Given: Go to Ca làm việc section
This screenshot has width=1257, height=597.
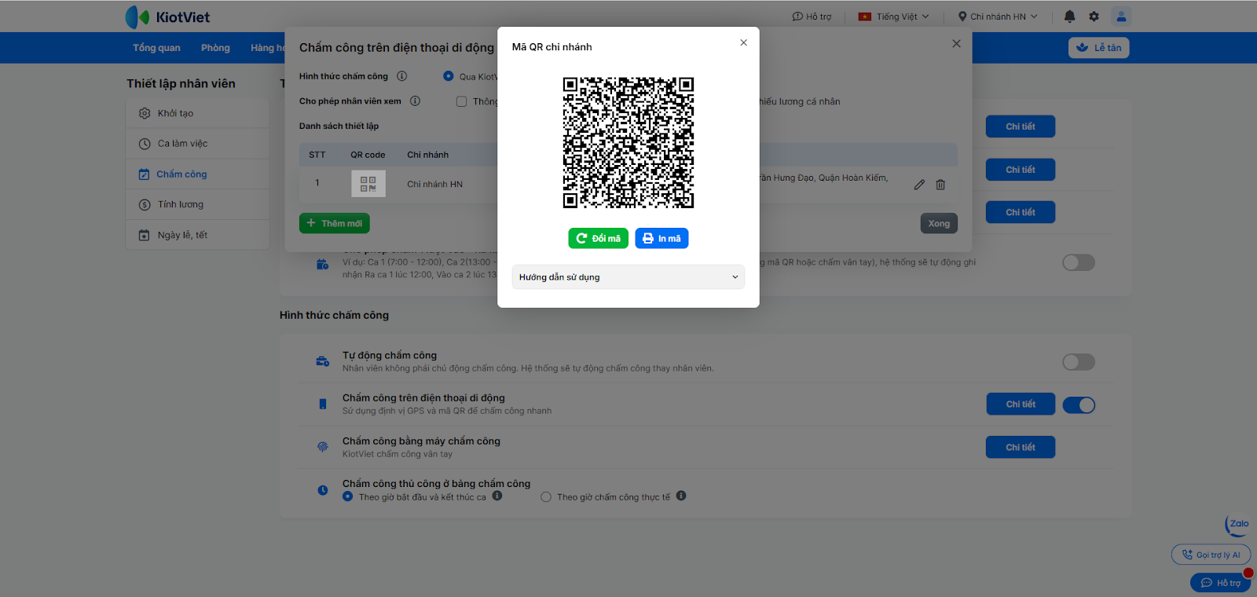Looking at the screenshot, I should point(197,144).
